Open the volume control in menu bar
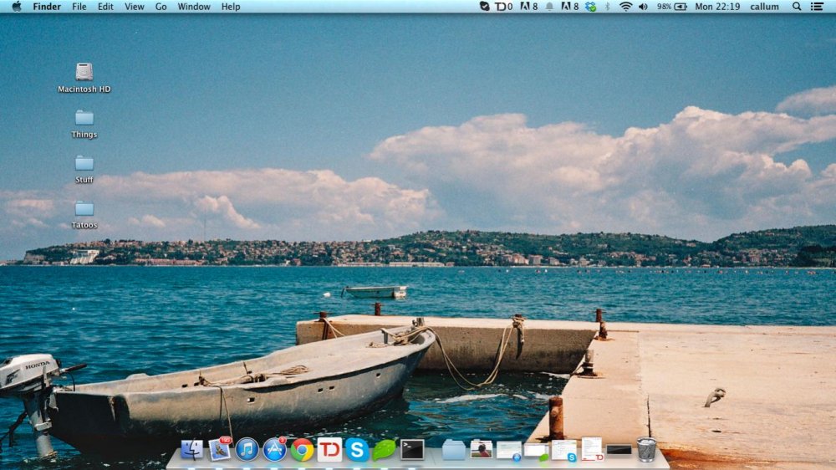 [x=643, y=7]
